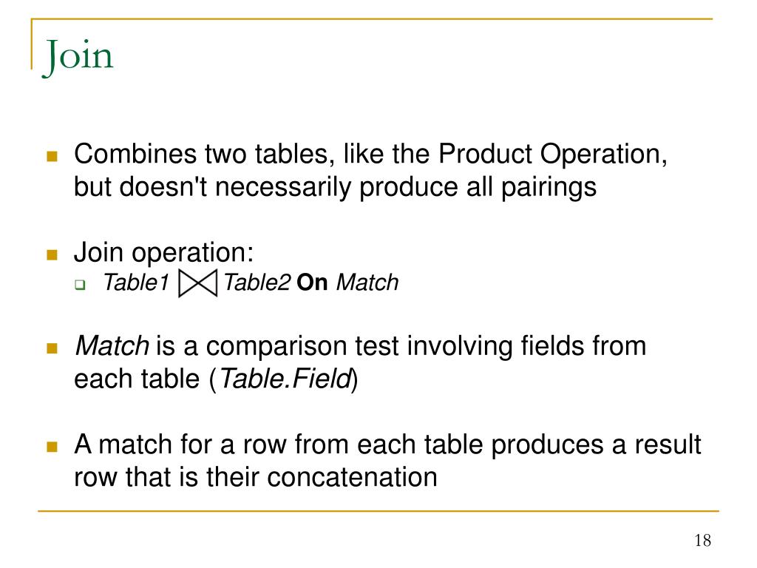The image size is (757, 568).
Task: Click the 'Join' slide title
Action: 78,57
